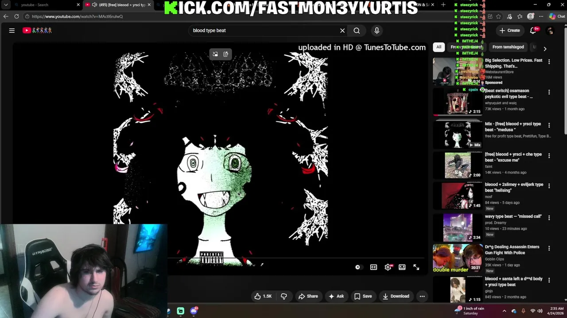Open the YouTube hamburger guide menu
The image size is (567, 318).
tap(12, 30)
